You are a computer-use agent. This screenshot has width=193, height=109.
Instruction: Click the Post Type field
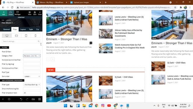click(32, 72)
